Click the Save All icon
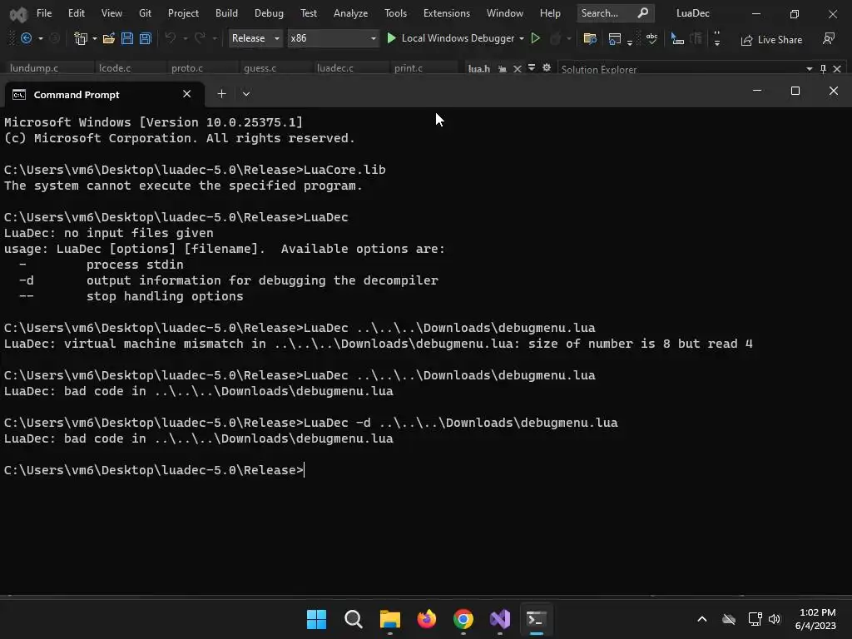852x639 pixels. pos(145,38)
